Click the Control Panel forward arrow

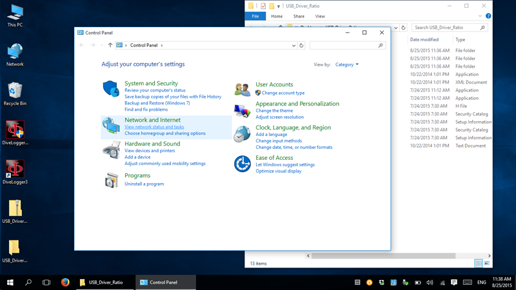click(93, 45)
